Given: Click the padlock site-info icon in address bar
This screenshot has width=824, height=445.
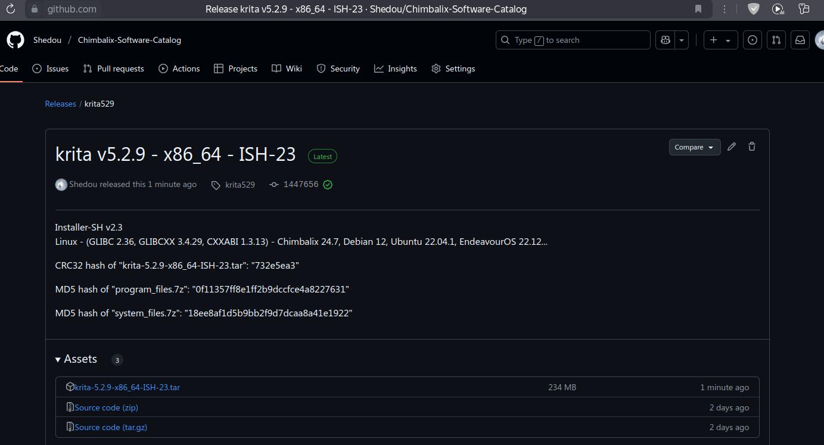Looking at the screenshot, I should point(35,9).
